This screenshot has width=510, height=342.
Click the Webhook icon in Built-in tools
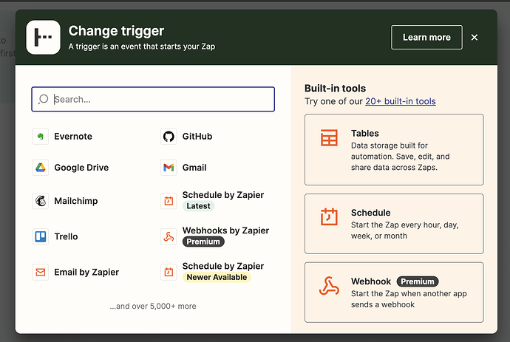pos(329,286)
